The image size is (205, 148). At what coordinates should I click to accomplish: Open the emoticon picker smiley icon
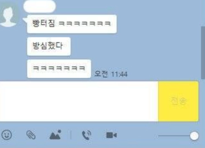click(x=7, y=135)
